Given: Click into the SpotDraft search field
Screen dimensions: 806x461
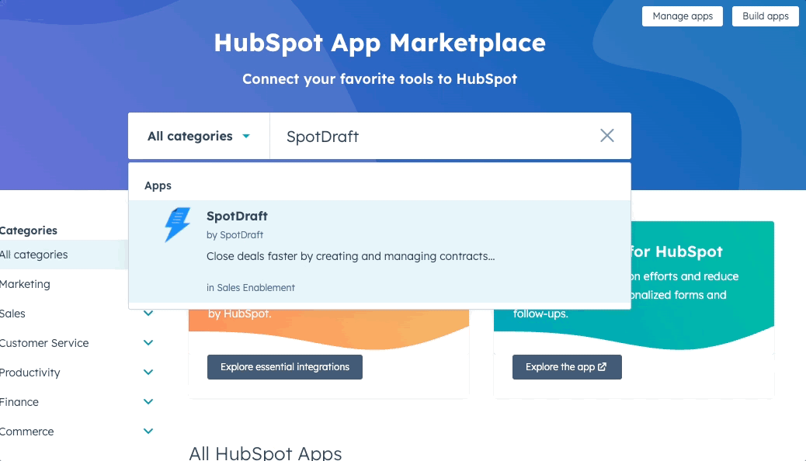Looking at the screenshot, I should point(435,136).
